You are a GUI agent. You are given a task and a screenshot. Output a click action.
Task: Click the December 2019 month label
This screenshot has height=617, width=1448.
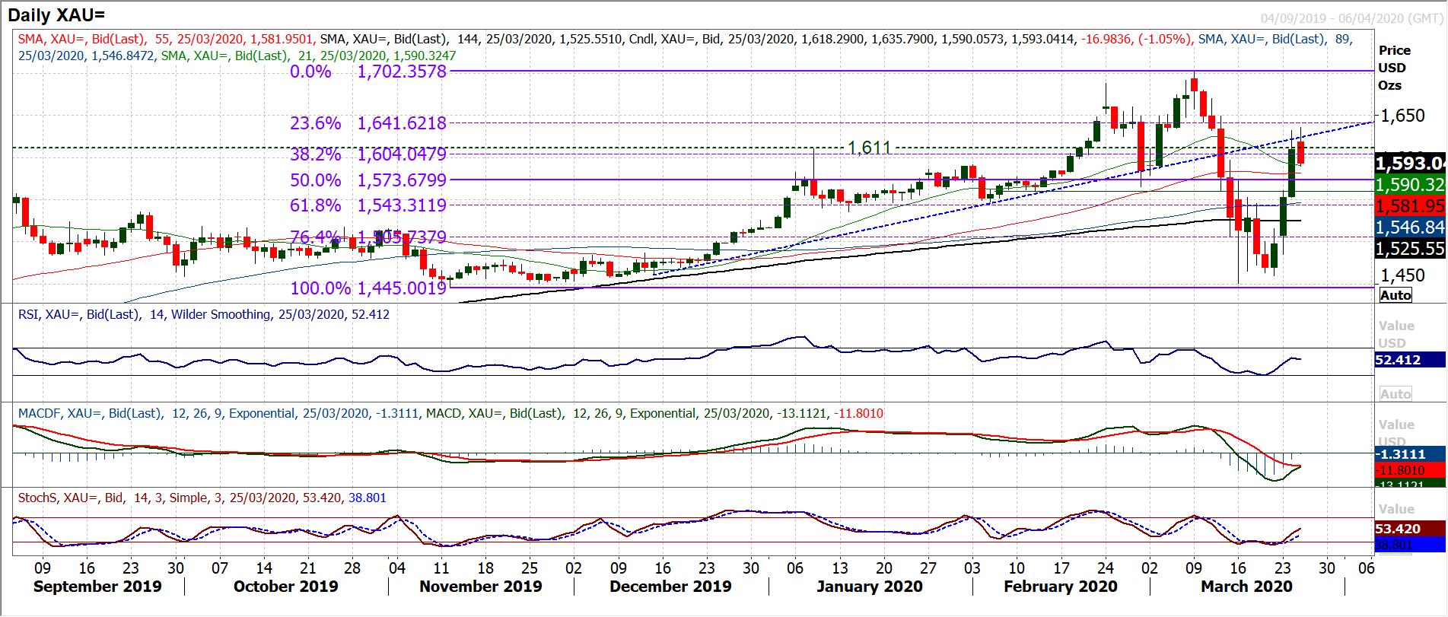(x=670, y=587)
